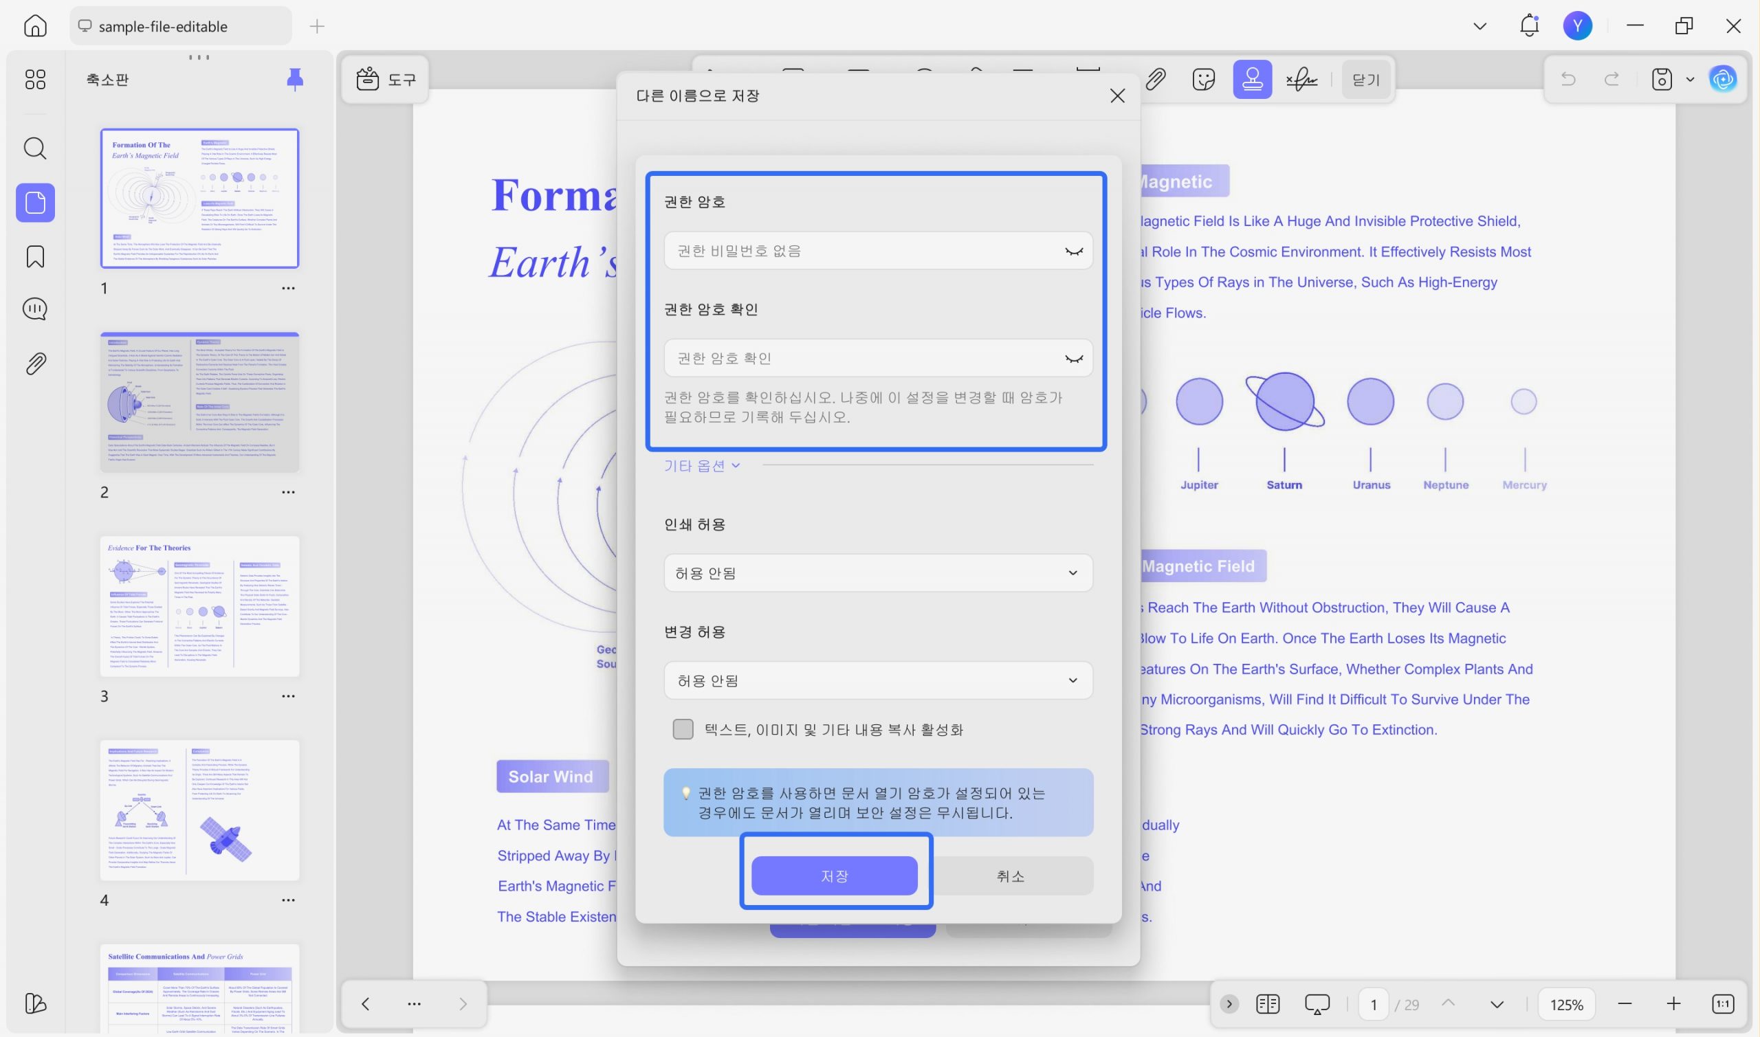Click the sticker tool icon
This screenshot has width=1760, height=1037.
point(1204,80)
